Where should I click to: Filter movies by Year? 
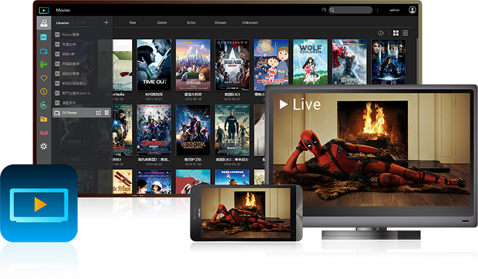132,23
